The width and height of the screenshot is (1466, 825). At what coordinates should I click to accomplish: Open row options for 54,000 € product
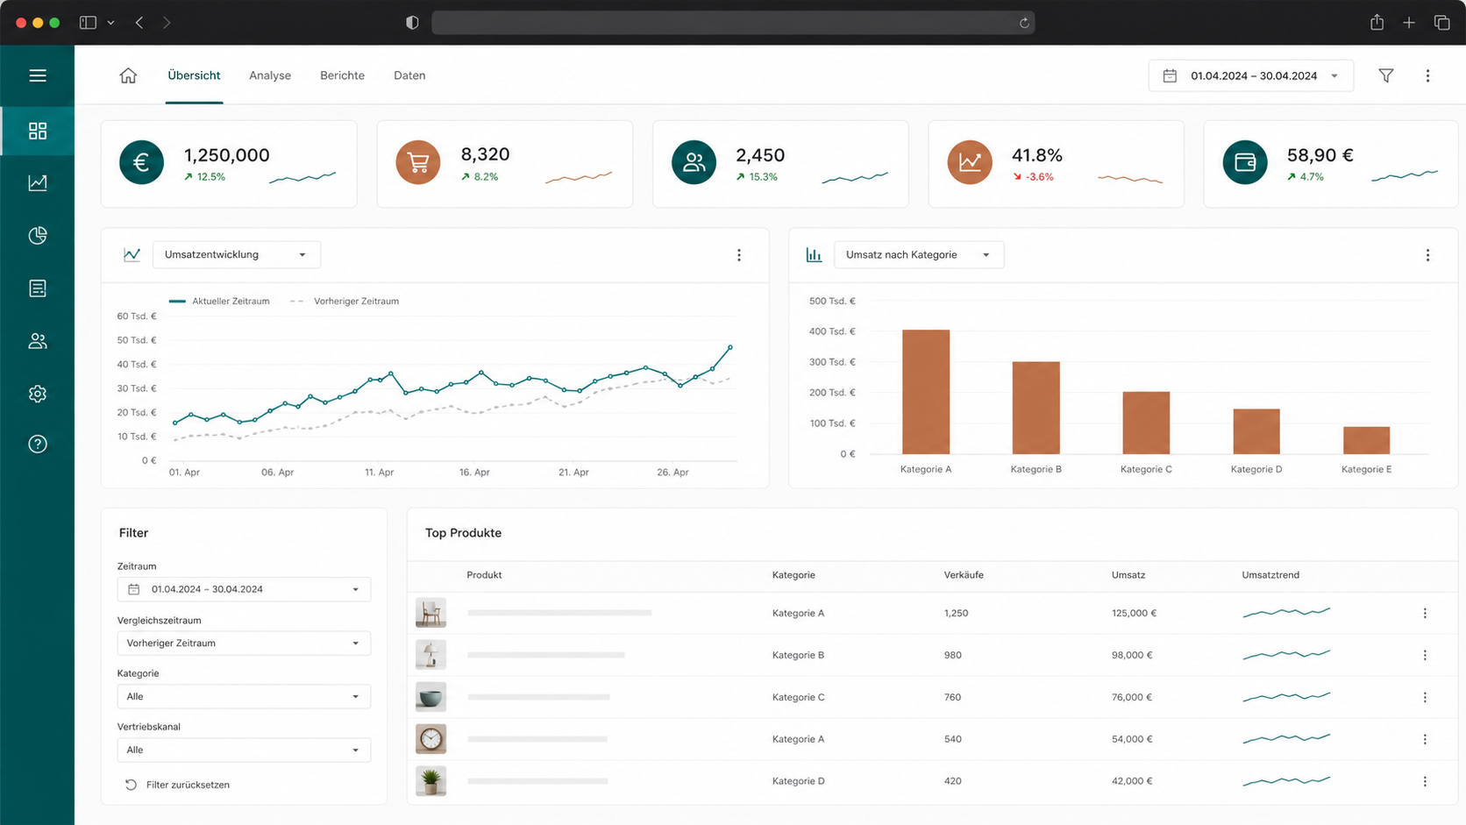tap(1425, 740)
